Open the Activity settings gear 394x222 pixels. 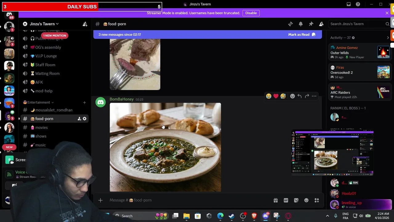[353, 38]
